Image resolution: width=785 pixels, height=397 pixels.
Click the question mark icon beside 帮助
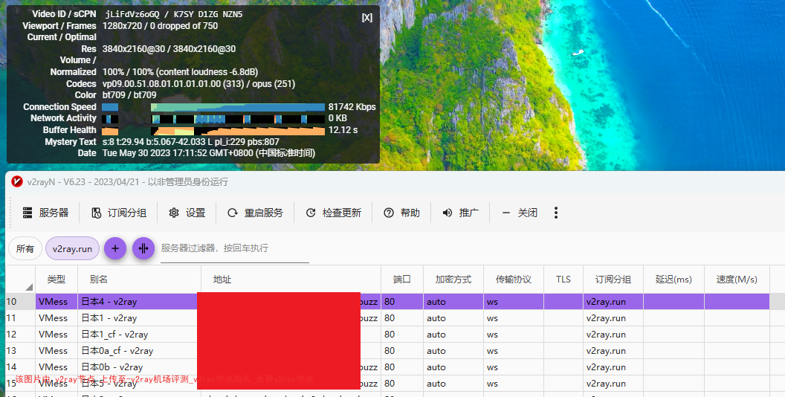tap(389, 213)
